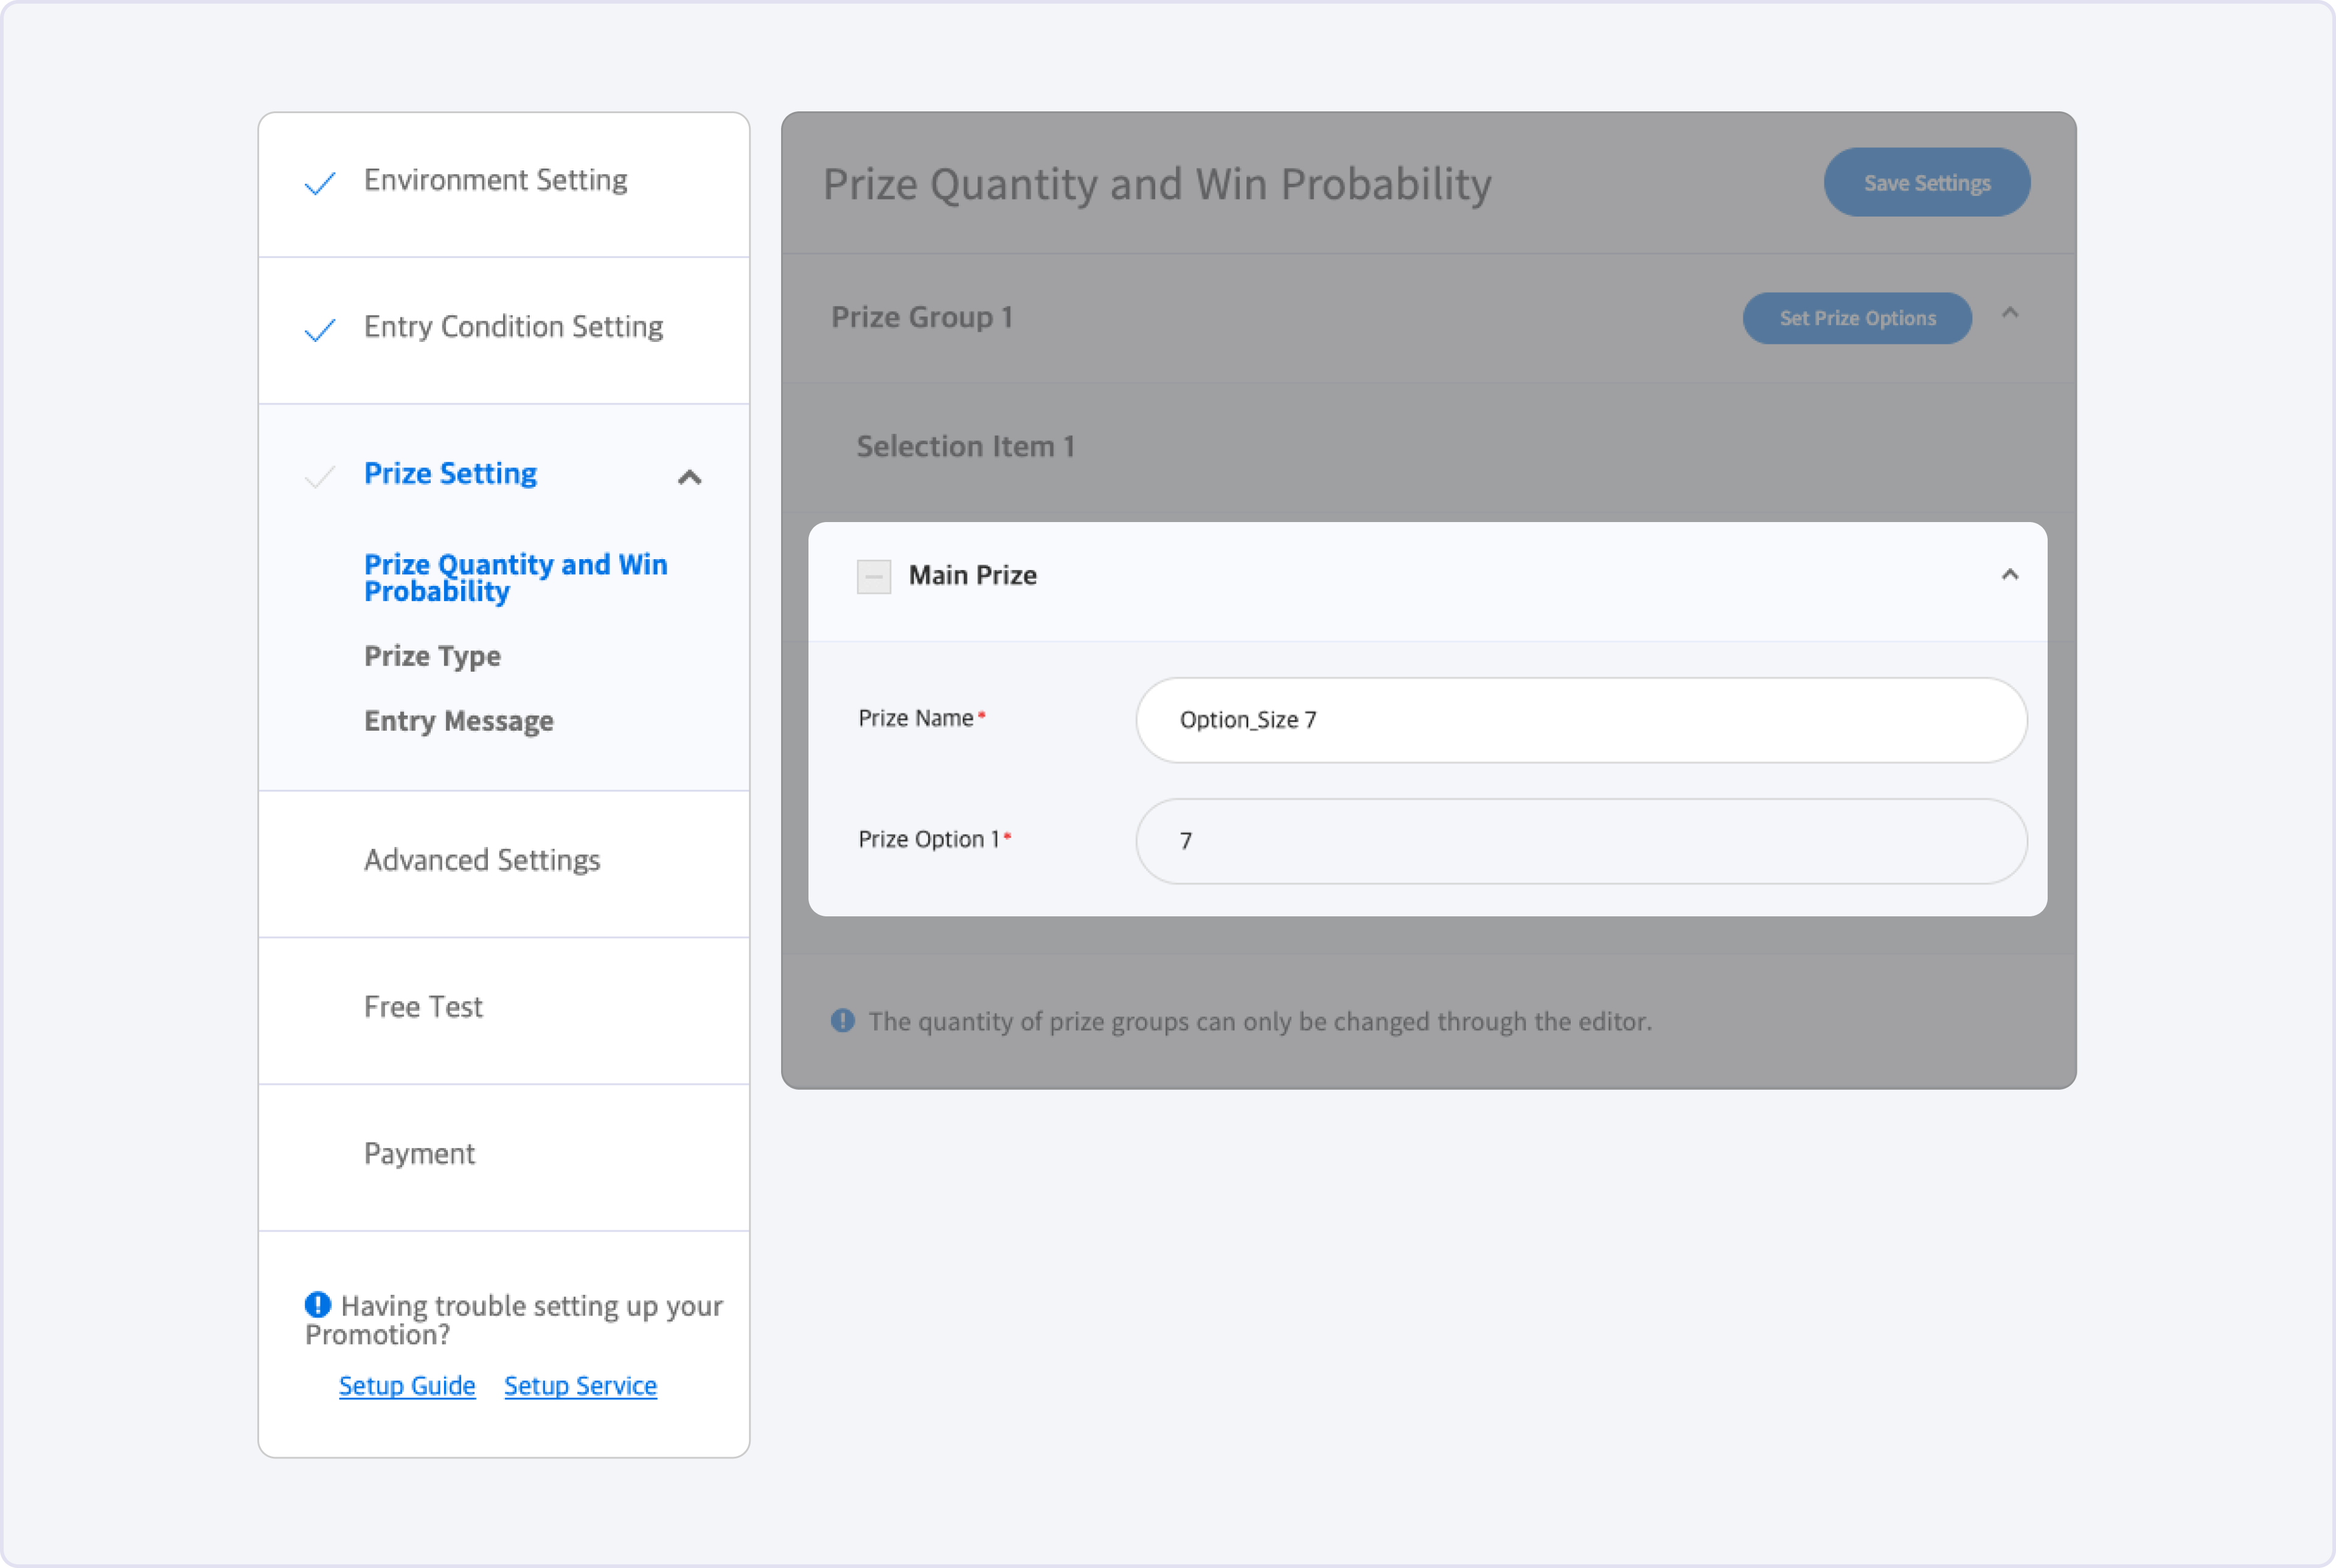Collapse the Prize Setting sidebar section
This screenshot has width=2336, height=1568.
[x=690, y=477]
